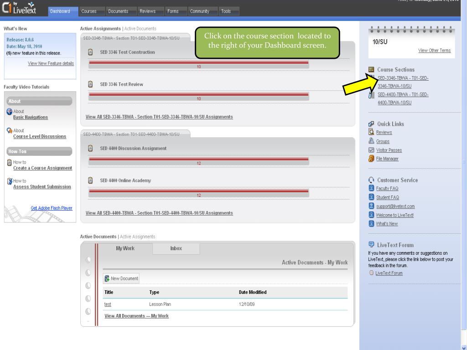Open SED 3346 Test Review assignment
Image resolution: width=467 pixels, height=350 pixels.
point(121,84)
